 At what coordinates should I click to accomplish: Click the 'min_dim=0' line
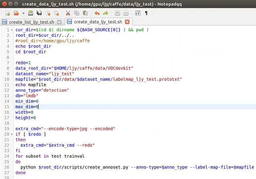tap(27, 101)
